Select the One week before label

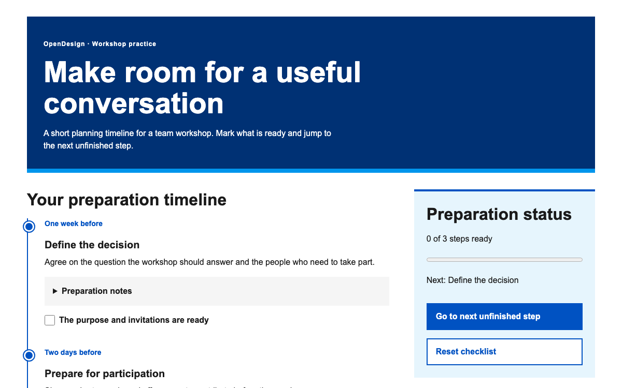(74, 223)
